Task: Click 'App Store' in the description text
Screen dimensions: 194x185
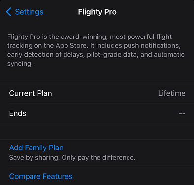Action: (x=71, y=45)
